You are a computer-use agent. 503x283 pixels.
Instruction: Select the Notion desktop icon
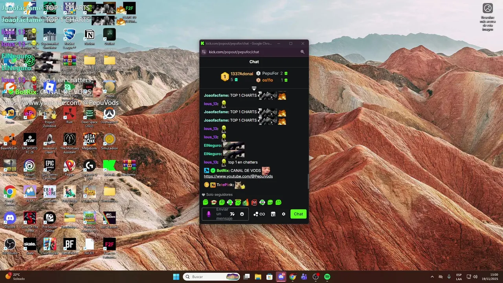tap(90, 37)
